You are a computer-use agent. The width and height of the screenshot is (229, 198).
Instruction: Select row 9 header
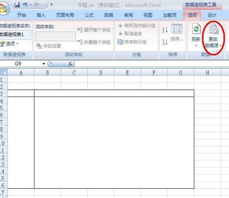point(4,136)
